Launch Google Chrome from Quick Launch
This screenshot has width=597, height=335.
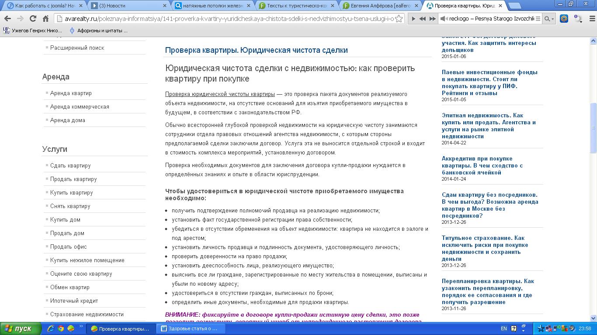(x=61, y=328)
